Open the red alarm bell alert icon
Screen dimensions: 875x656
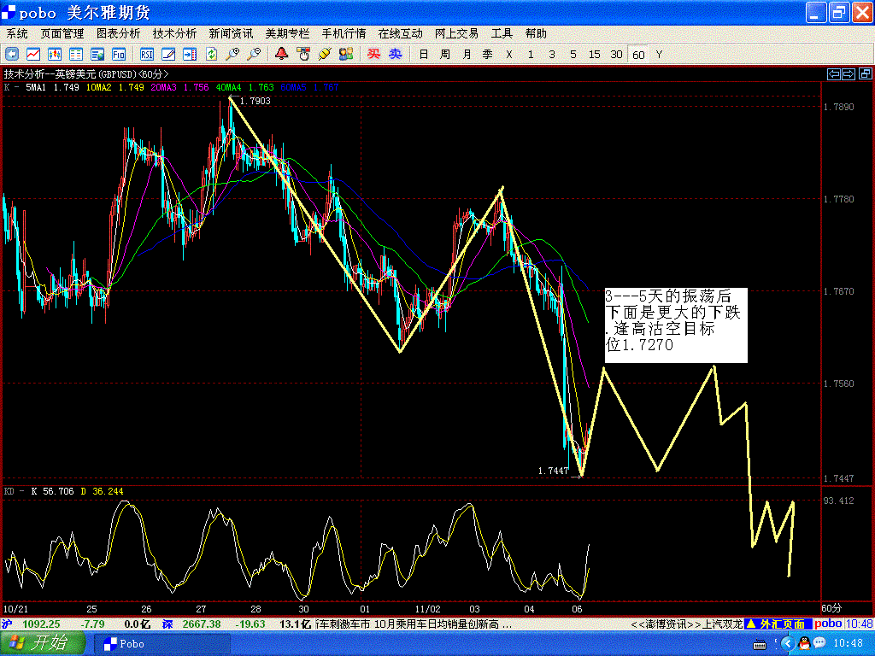281,54
